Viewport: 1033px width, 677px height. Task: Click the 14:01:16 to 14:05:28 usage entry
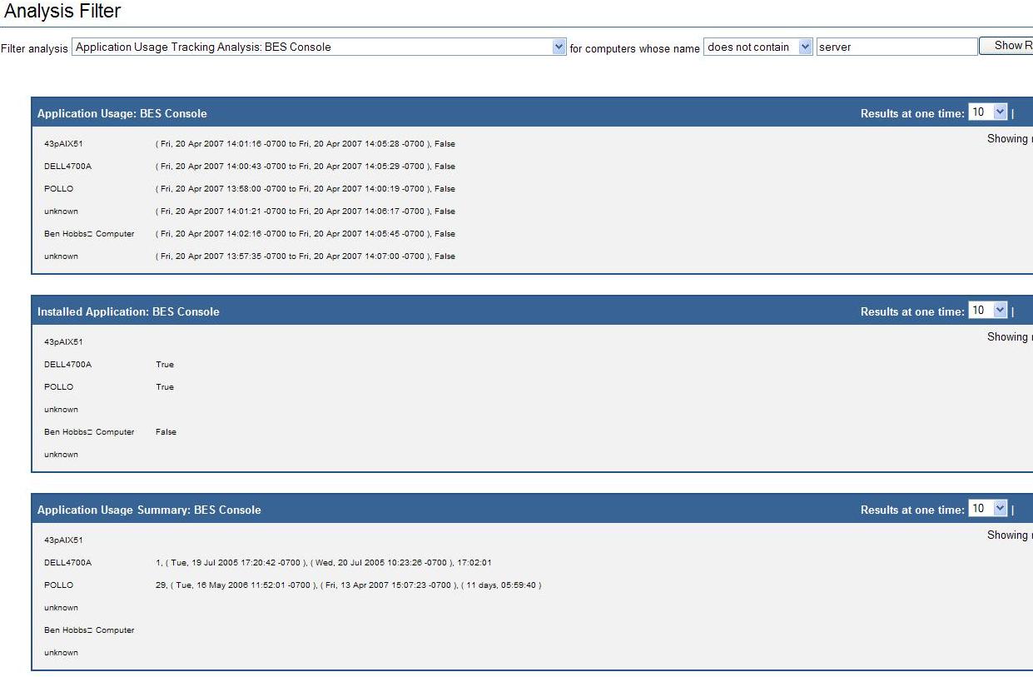(x=305, y=144)
